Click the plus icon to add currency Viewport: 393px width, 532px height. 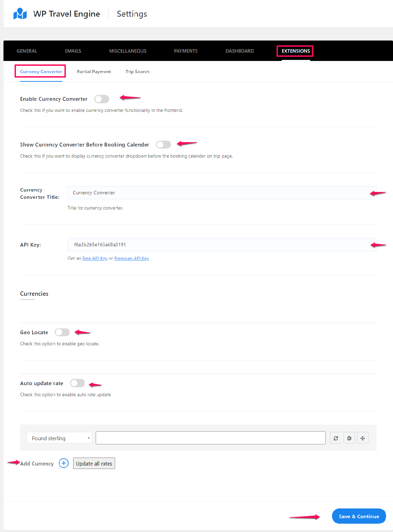[64, 463]
